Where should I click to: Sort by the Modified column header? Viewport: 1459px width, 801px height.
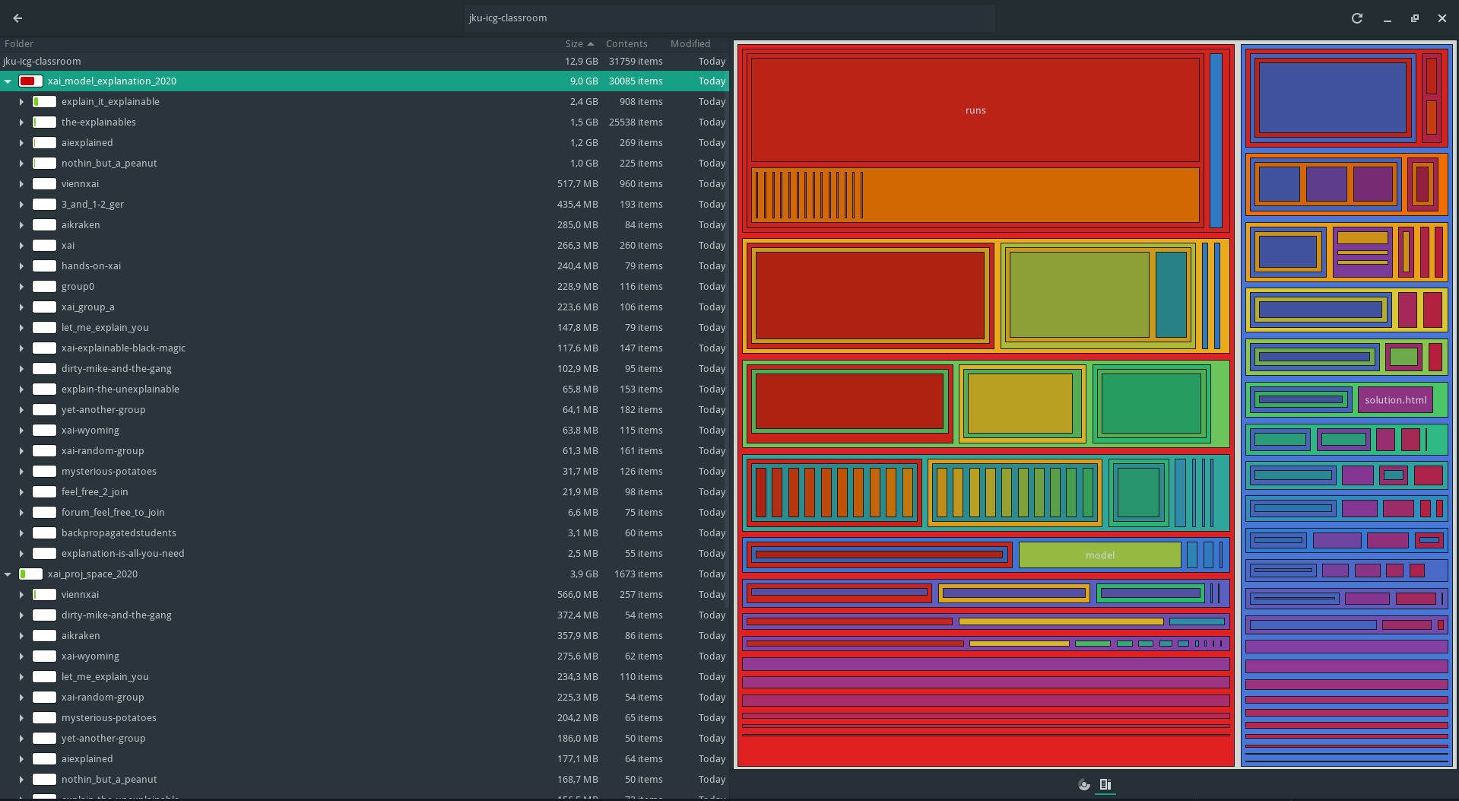click(x=690, y=44)
